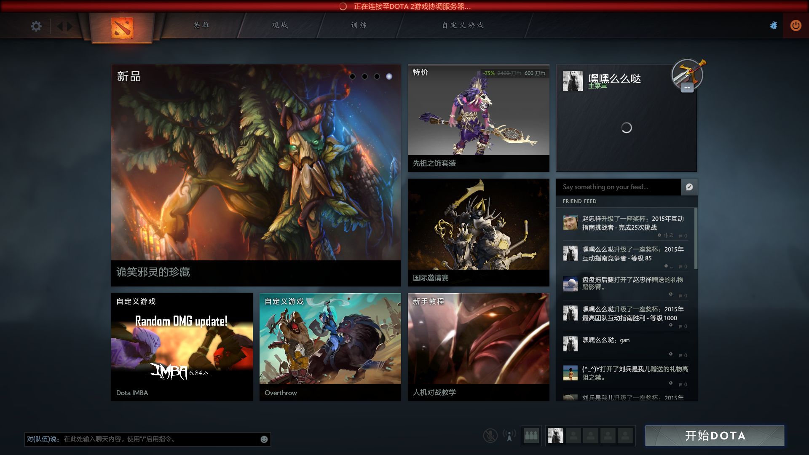Open the 训练 learn tab
This screenshot has width=809, height=455.
(359, 25)
